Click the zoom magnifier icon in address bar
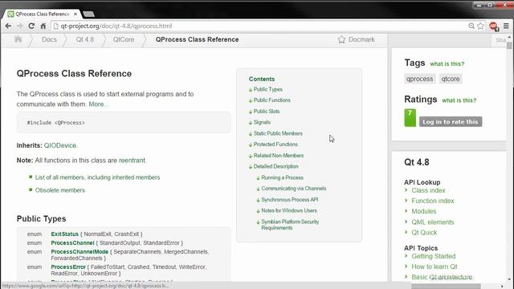This screenshot has height=289, width=514. (471, 26)
